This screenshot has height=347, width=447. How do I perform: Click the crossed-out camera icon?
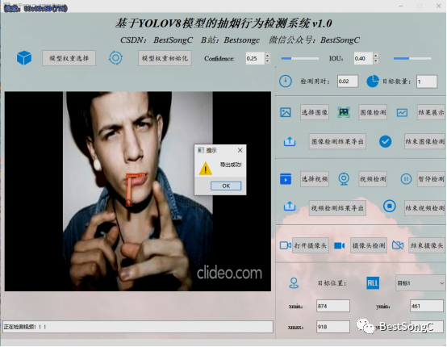(x=398, y=245)
